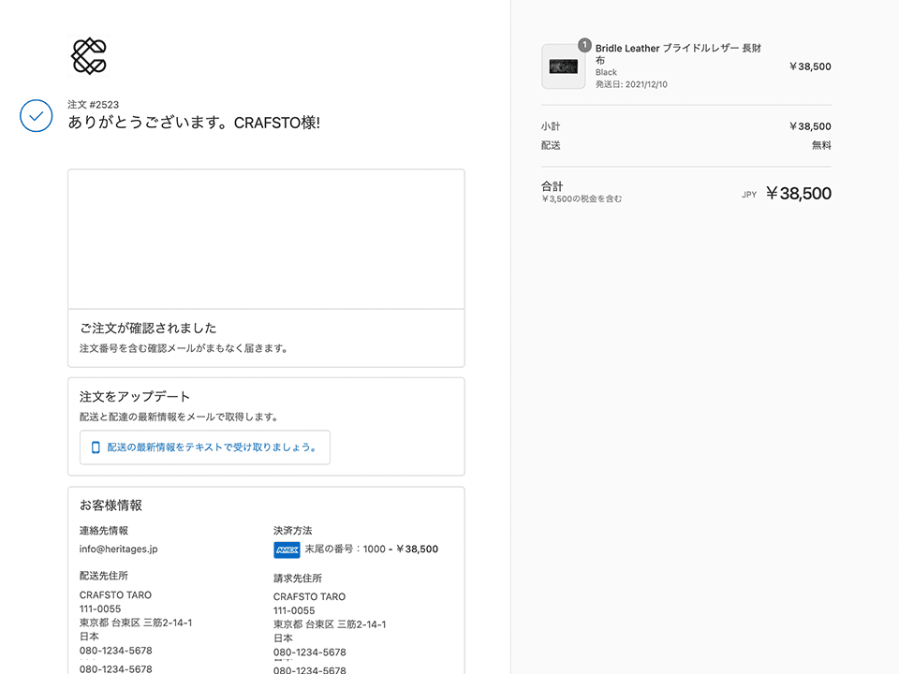Click the AMEX card icon

coord(286,549)
